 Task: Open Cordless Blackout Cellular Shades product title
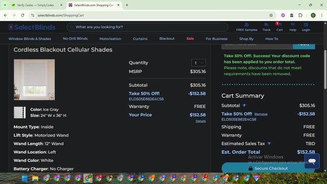click(x=63, y=50)
